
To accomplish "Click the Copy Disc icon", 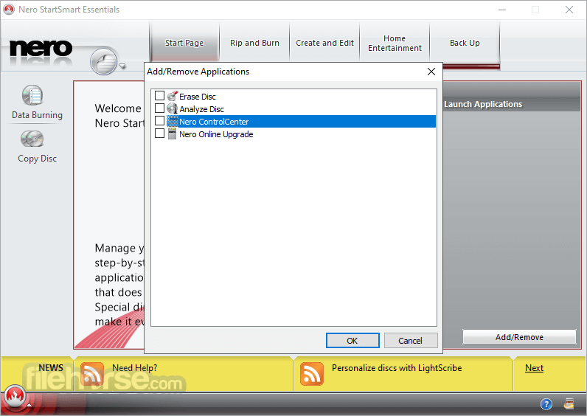I will click(32, 139).
